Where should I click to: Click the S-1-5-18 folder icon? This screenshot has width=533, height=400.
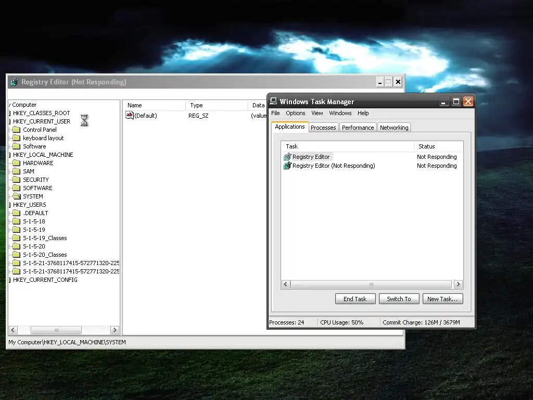coord(16,221)
